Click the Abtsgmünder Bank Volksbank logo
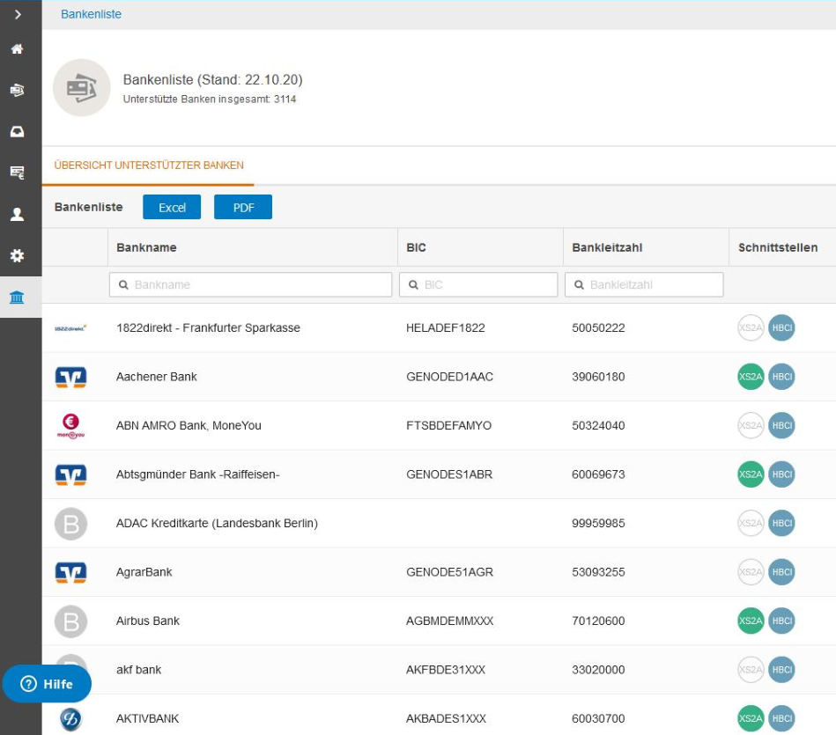 [x=70, y=474]
